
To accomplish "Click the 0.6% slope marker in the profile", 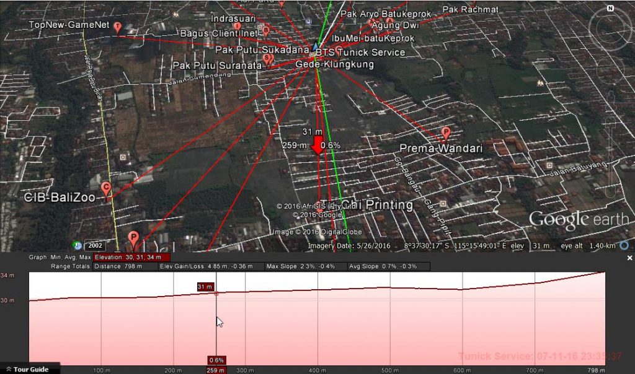I will click(216, 360).
